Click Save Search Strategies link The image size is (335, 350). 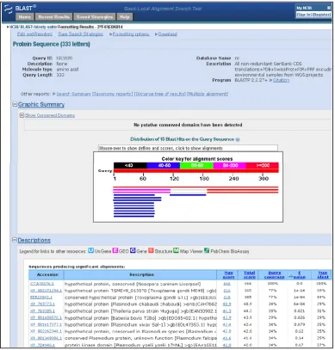81,34
